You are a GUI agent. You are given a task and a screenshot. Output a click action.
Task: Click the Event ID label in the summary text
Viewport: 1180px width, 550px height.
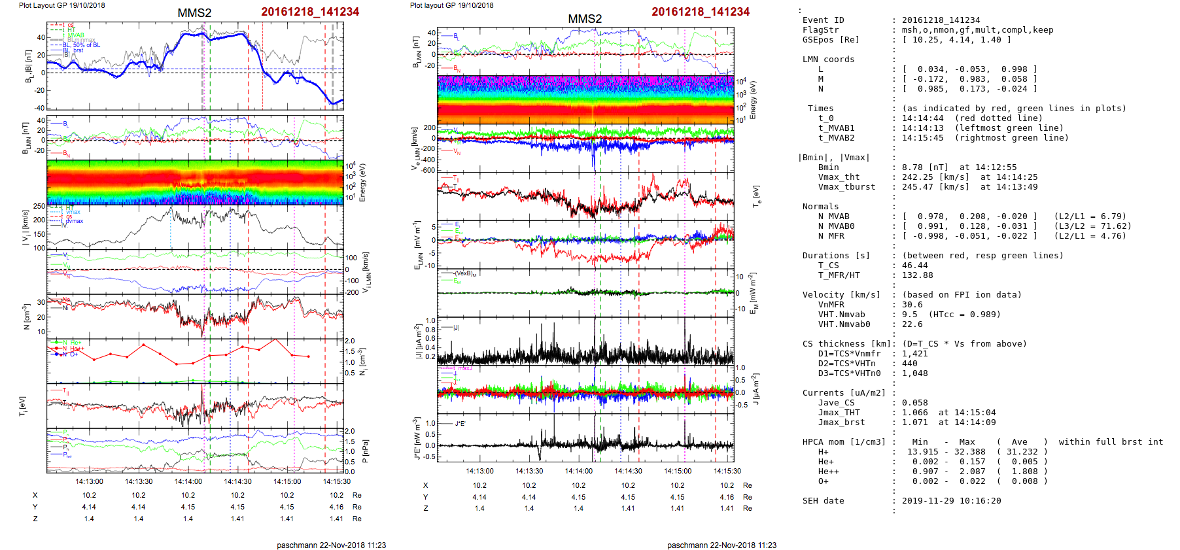click(823, 20)
